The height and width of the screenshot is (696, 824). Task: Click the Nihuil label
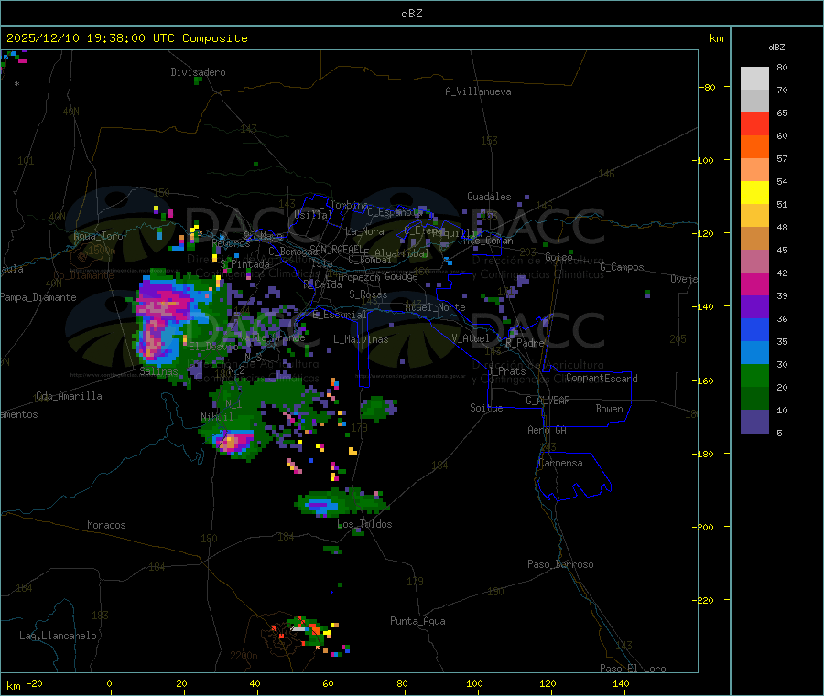pos(217,417)
